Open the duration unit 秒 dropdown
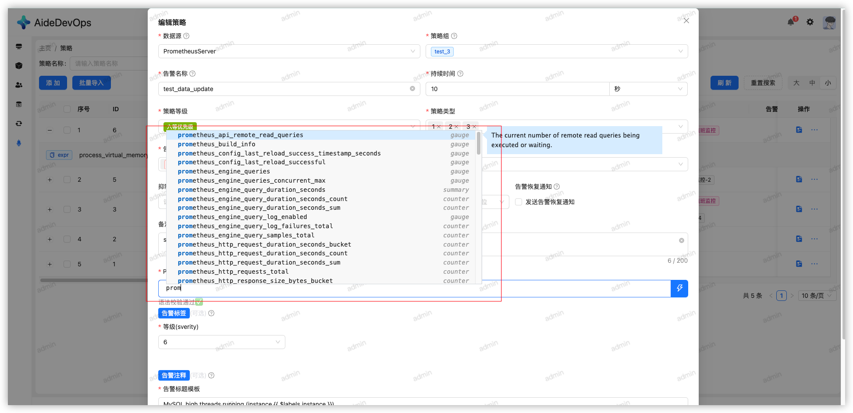The width and height of the screenshot is (853, 413). [648, 89]
